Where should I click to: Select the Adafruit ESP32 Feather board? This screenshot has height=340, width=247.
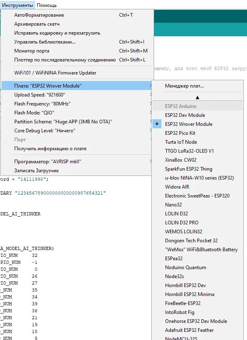point(198,330)
